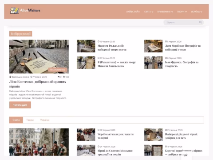Open article Ліна Костенко: добірка найкращих віршів
The height and width of the screenshot is (160, 213).
tap(38, 84)
